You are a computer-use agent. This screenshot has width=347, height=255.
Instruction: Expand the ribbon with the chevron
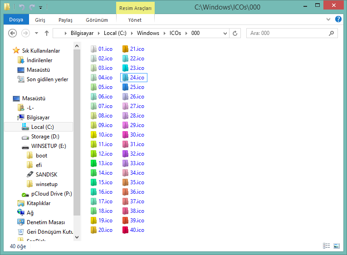click(328, 19)
